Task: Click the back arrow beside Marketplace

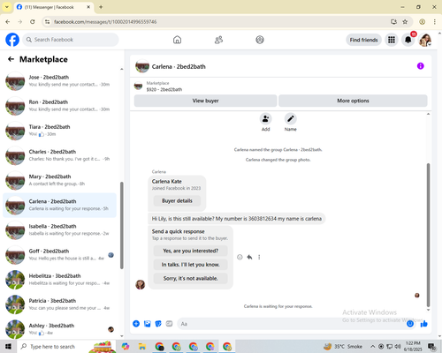Action: click(x=11, y=59)
